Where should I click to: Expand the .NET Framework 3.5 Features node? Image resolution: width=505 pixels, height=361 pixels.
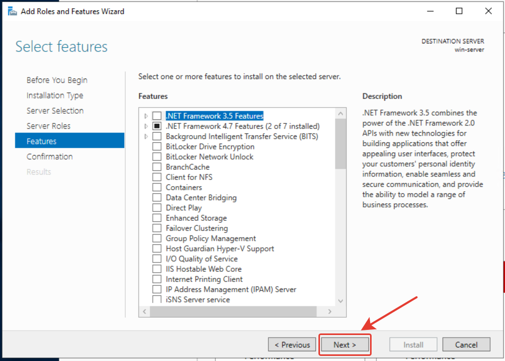(x=146, y=116)
